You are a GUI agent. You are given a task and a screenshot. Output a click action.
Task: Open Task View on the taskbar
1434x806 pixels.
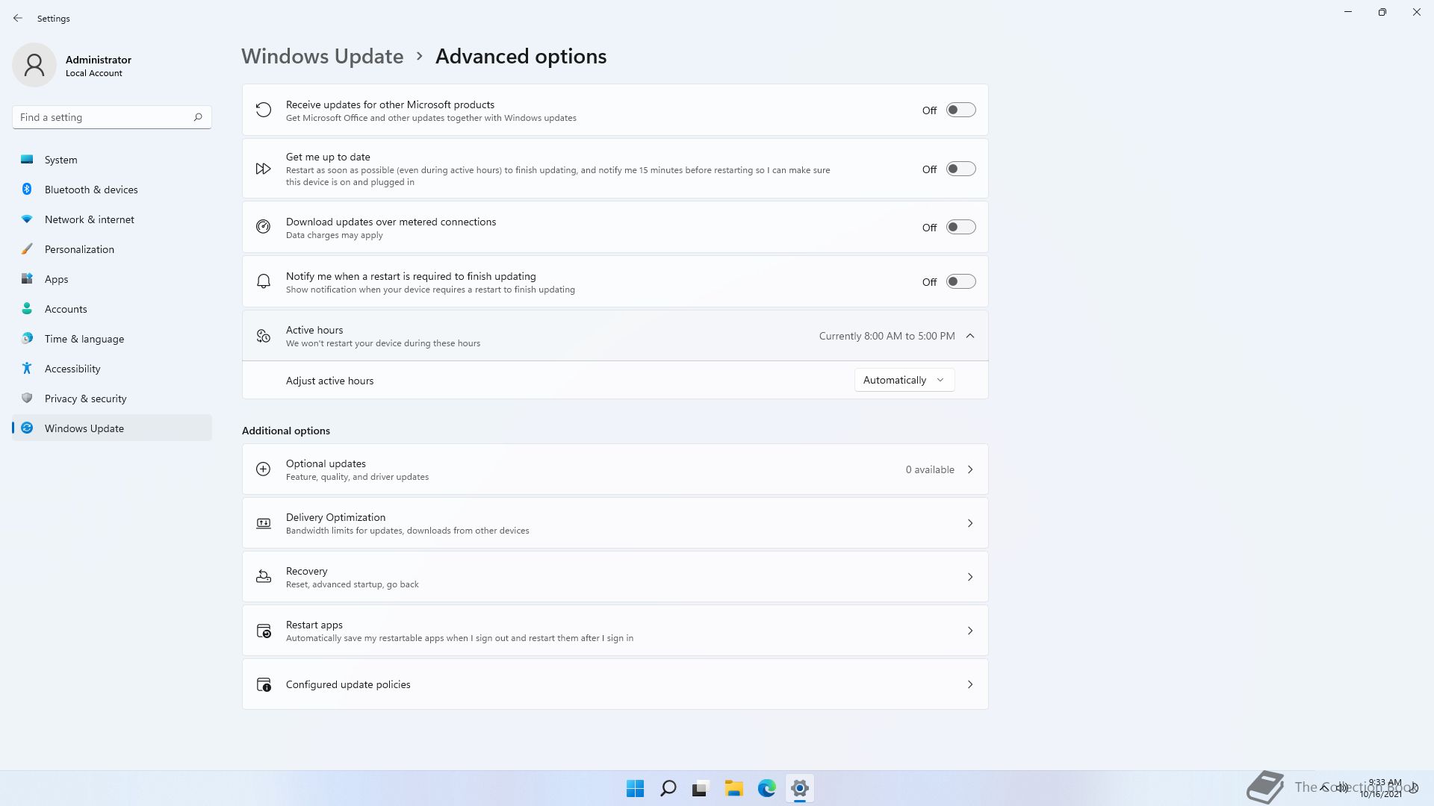(x=701, y=788)
